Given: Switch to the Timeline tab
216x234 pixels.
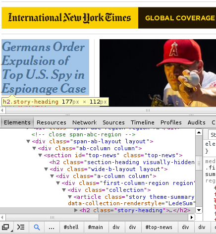Looking at the screenshot, I should point(143,122).
